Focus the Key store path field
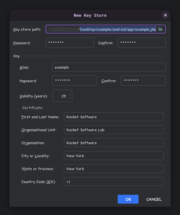This screenshot has width=180, height=215. coord(106,29)
